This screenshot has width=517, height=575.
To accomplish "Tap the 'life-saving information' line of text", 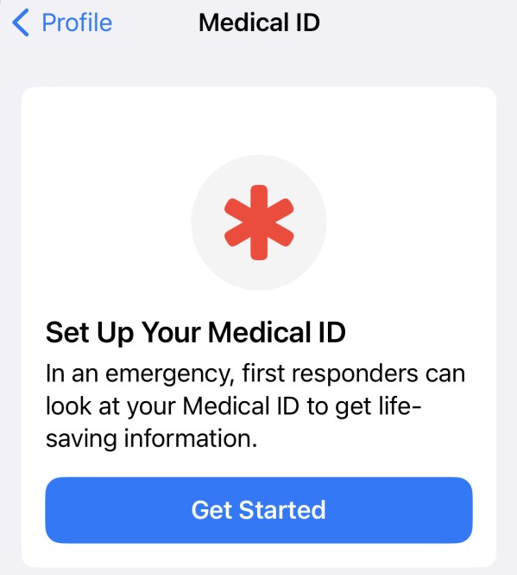I will pyautogui.click(x=152, y=438).
